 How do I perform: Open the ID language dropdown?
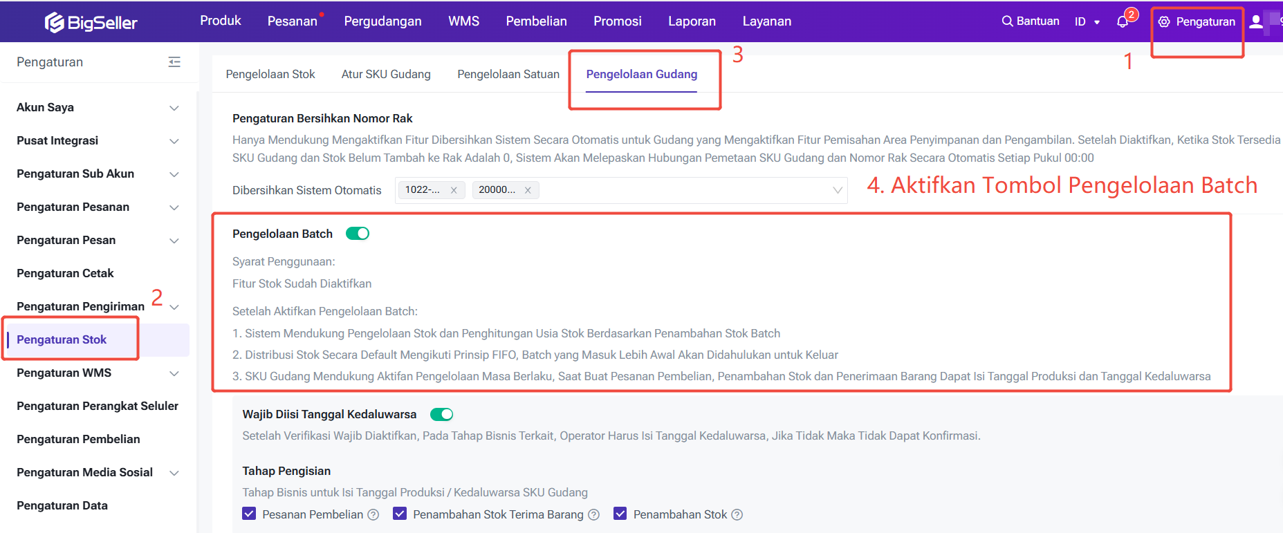1087,22
